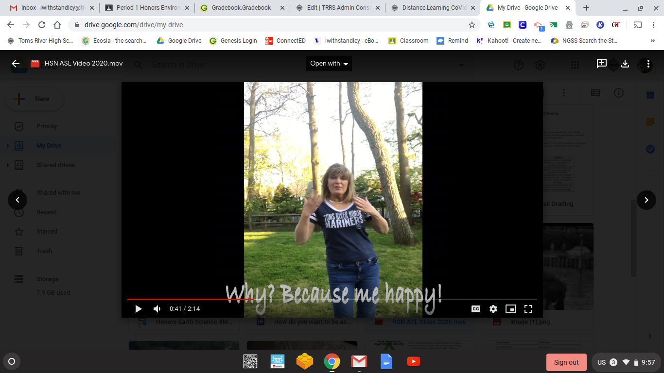Select the My Drive - Google Drive tab
Screen dimensions: 664x373
click(x=527, y=8)
